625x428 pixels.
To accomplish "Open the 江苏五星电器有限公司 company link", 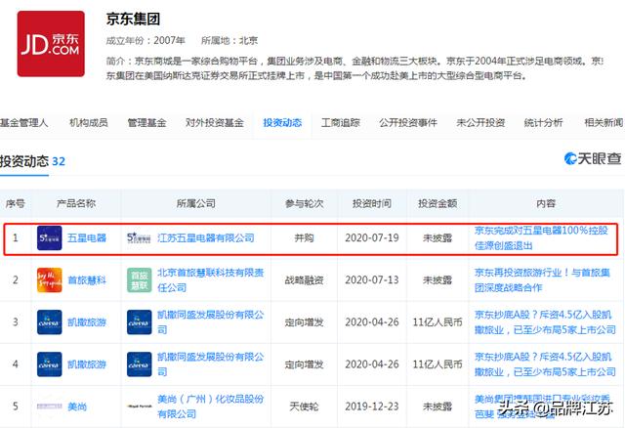I will [206, 238].
